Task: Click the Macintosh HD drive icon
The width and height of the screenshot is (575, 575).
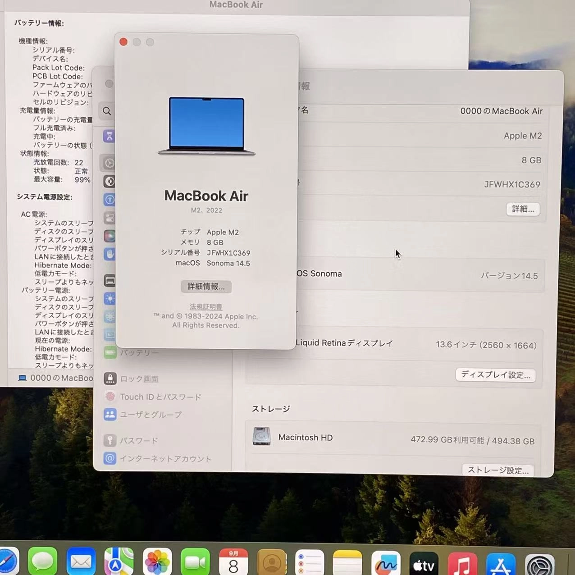Action: click(261, 436)
